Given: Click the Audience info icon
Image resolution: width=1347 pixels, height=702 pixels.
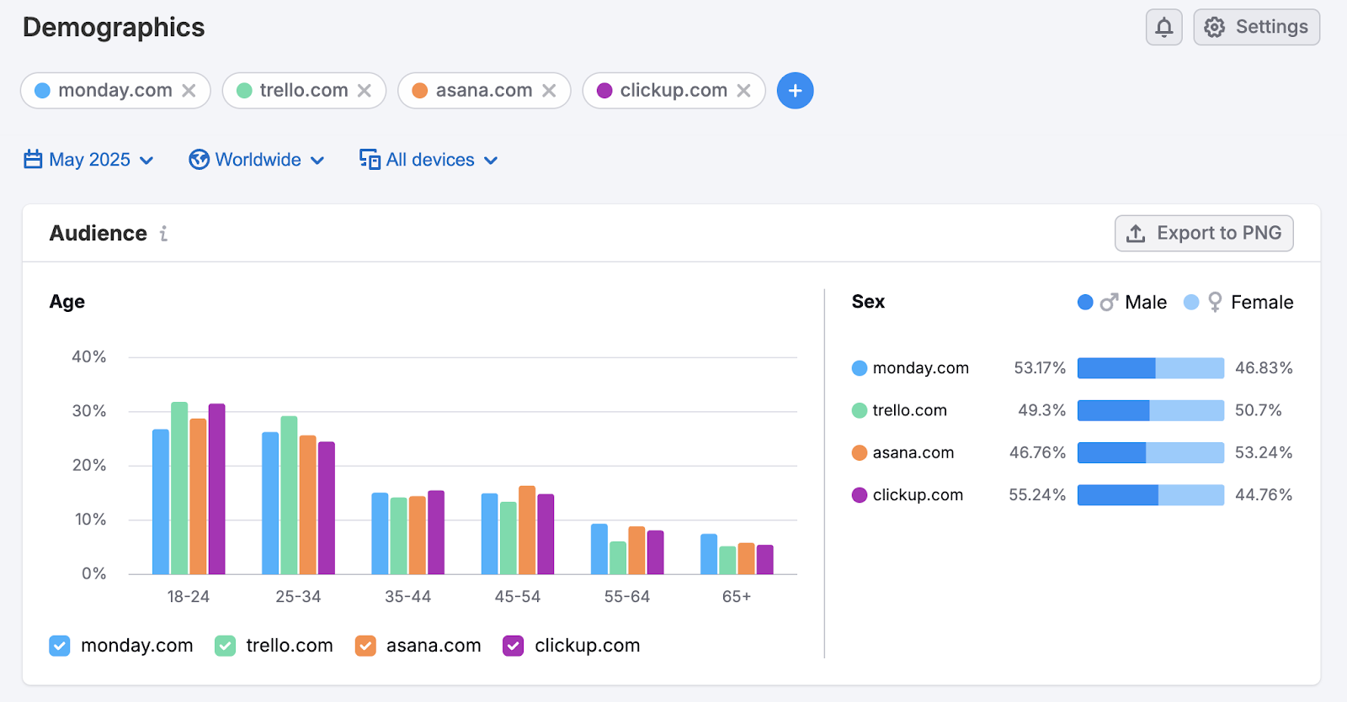Looking at the screenshot, I should tap(164, 234).
